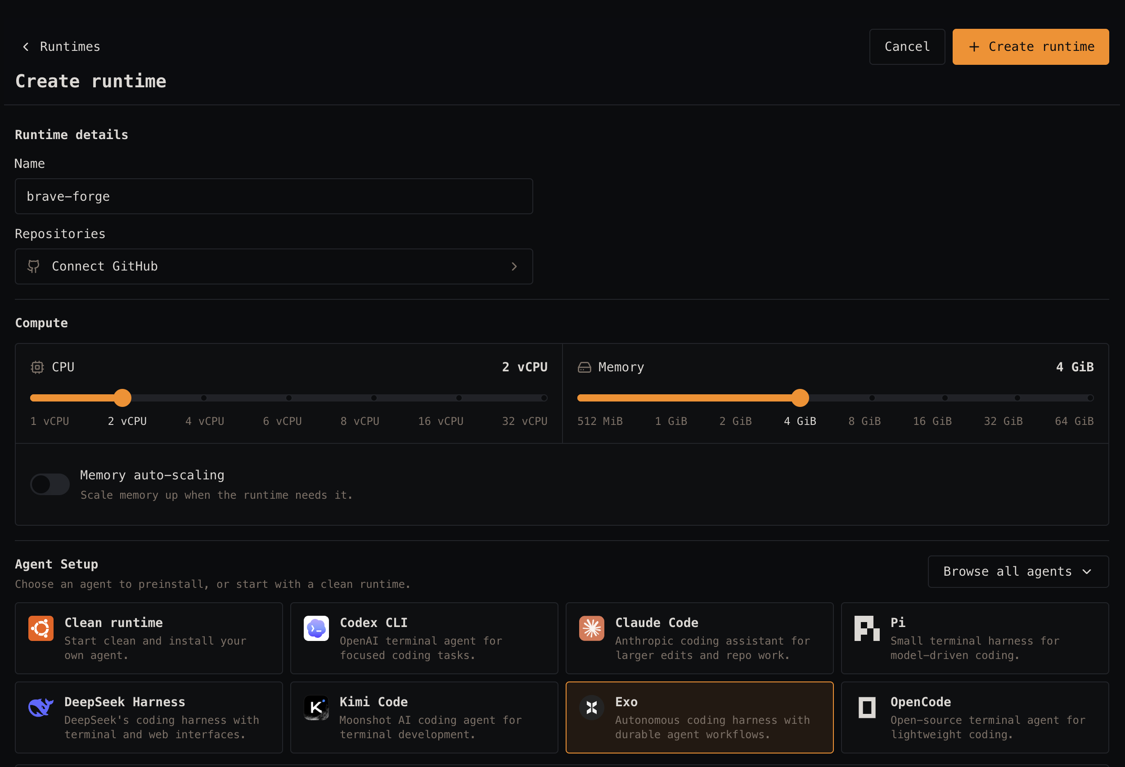Click the 2 vCPU value readout

click(524, 366)
